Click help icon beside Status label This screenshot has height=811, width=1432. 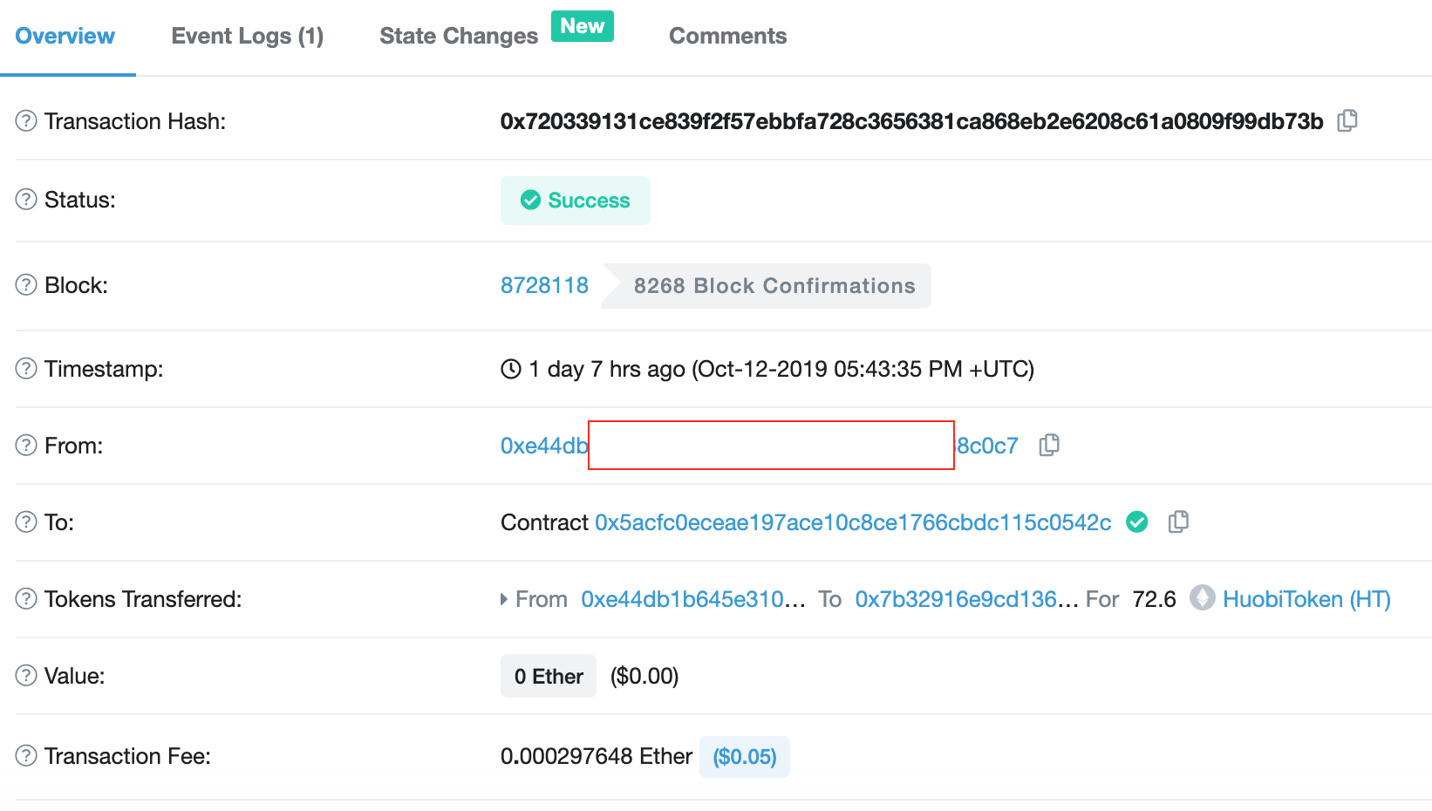point(26,199)
